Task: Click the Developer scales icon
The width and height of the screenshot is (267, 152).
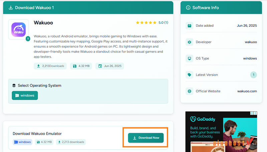Action: 189,42
